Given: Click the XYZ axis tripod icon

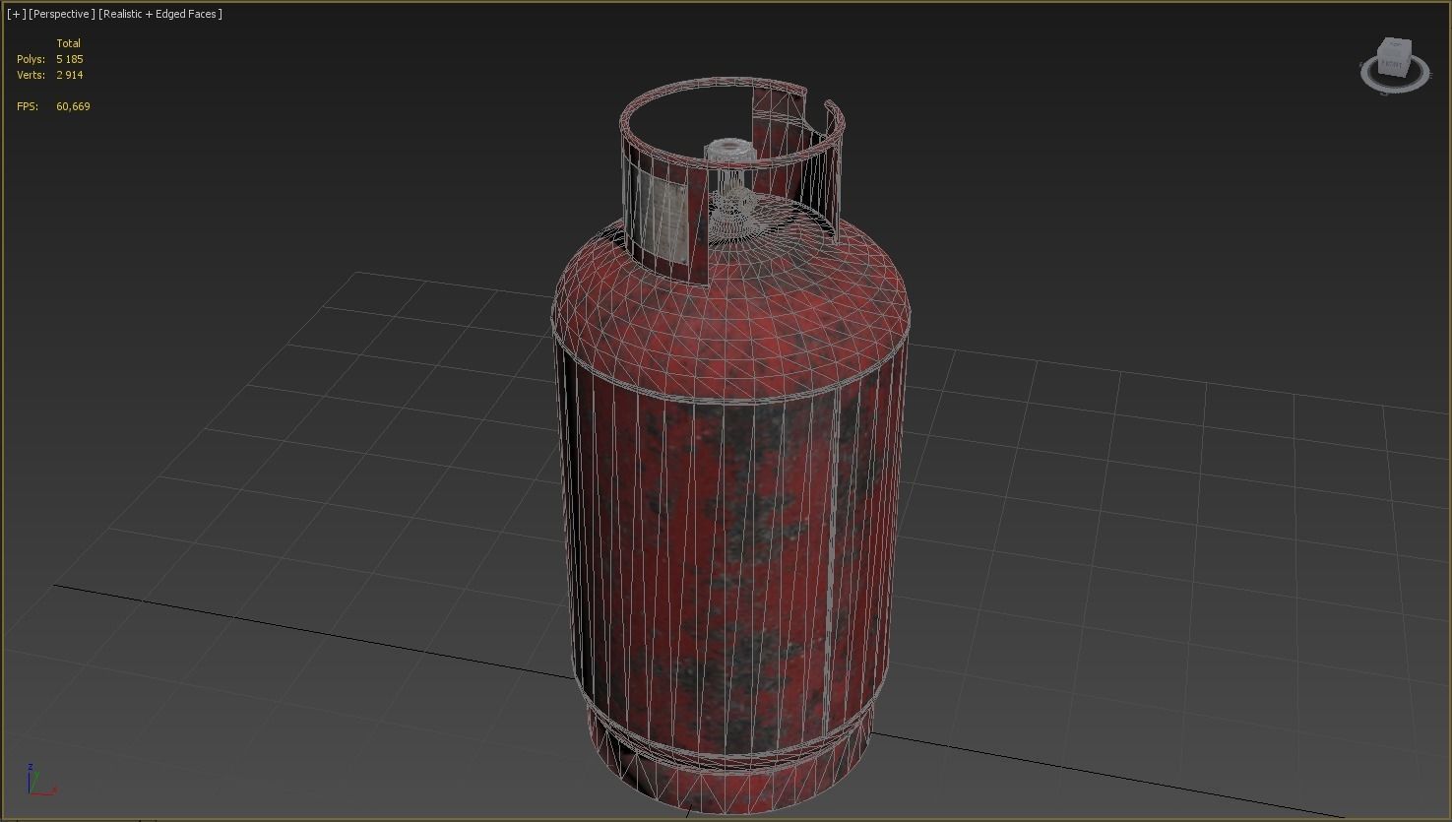Looking at the screenshot, I should (x=39, y=779).
